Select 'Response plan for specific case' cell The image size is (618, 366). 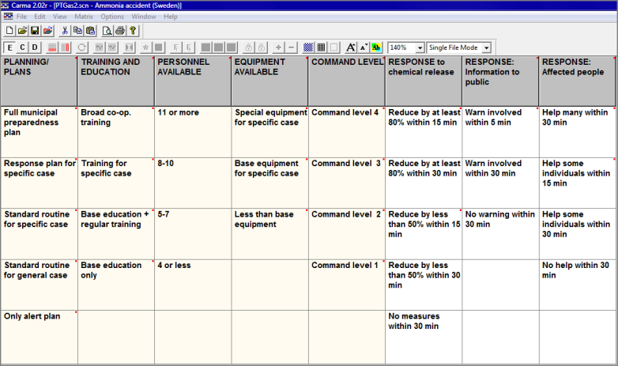[39, 183]
